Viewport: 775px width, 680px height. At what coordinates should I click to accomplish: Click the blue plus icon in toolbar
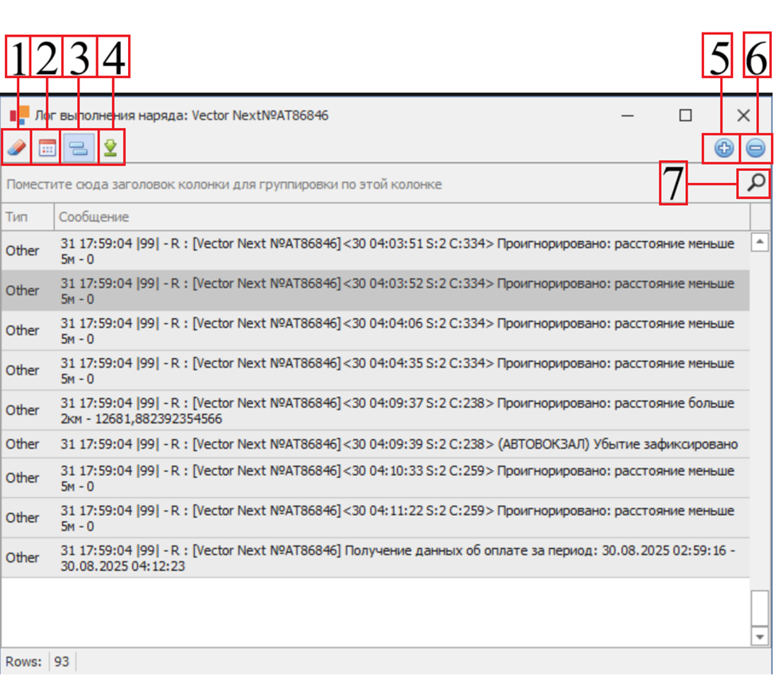[x=723, y=148]
